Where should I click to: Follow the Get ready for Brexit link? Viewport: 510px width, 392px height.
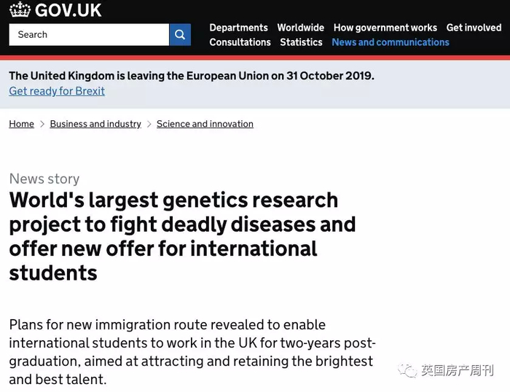click(x=57, y=91)
